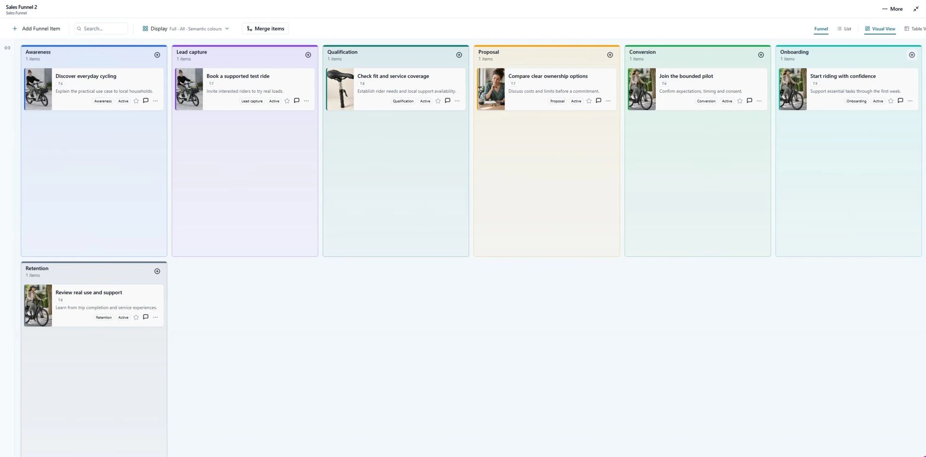Open the More menu
Viewport: 926px width, 457px height.
pos(892,9)
